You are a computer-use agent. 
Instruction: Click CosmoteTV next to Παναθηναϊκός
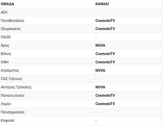click(x=105, y=21)
